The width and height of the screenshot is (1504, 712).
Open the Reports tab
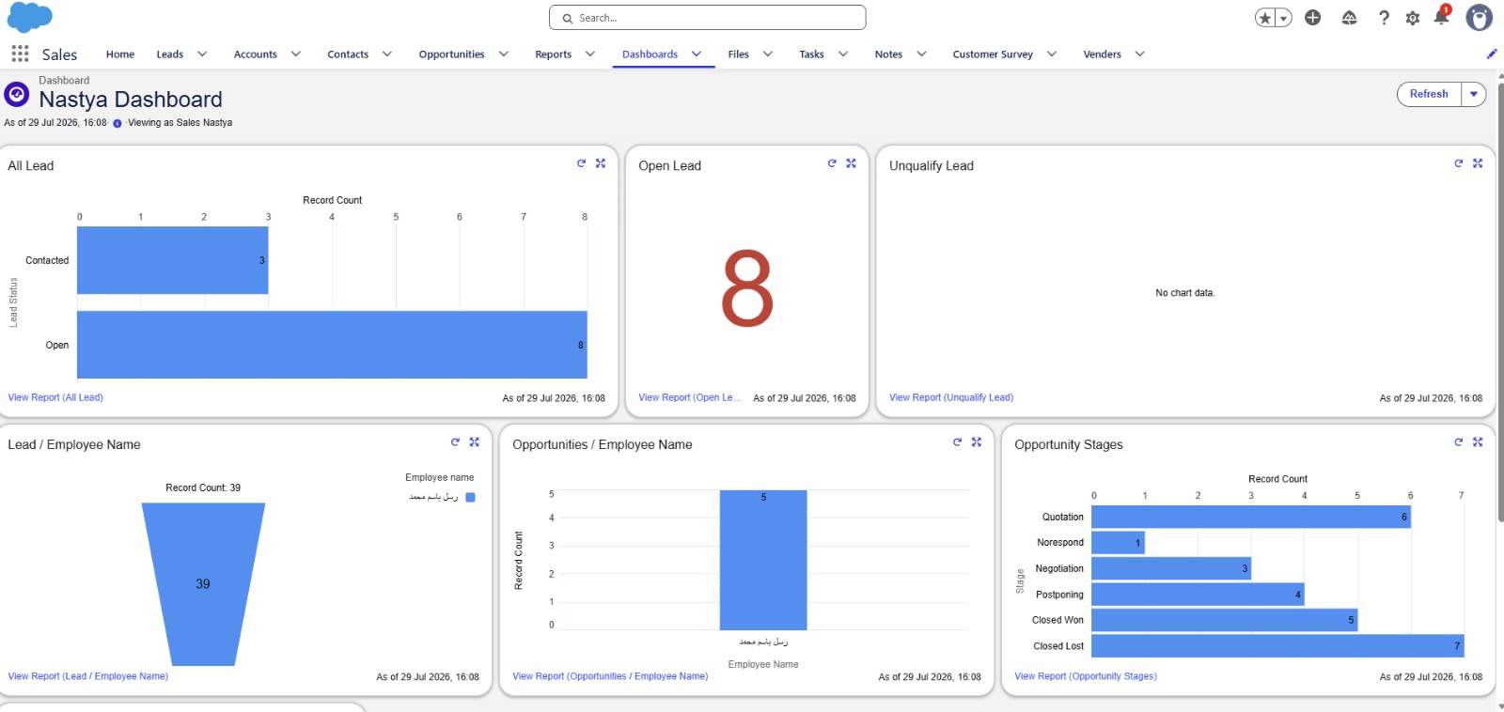554,54
